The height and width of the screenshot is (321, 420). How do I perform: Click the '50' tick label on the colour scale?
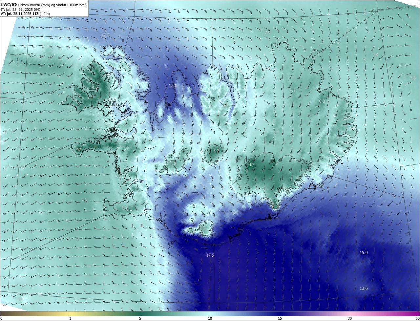point(417,319)
